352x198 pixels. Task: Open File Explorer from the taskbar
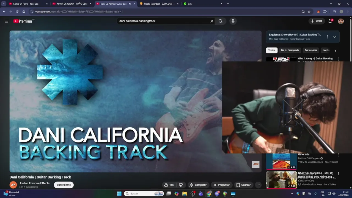[x=185, y=194]
